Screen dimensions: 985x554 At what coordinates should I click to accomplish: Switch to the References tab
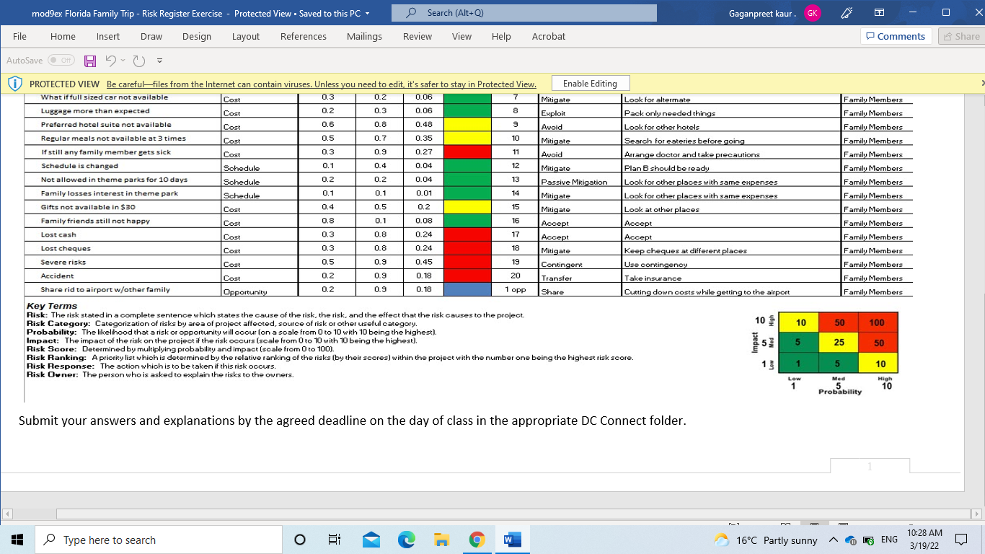point(304,36)
